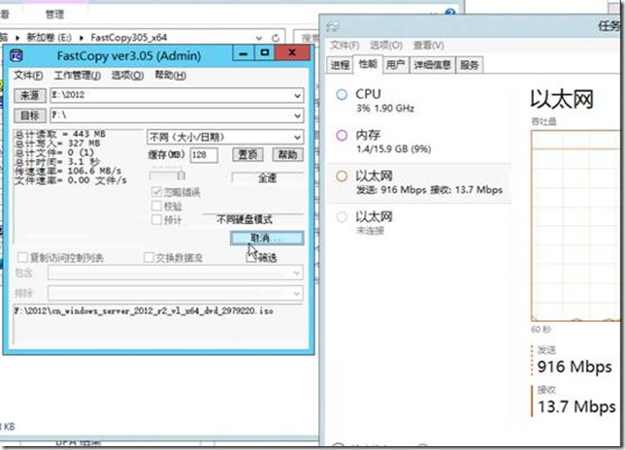625x450 pixels.
Task: Switch to the 用户 tab
Action: [395, 65]
